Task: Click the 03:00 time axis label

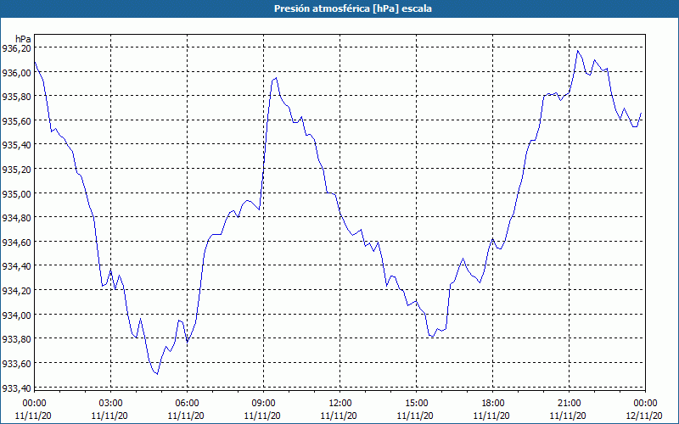Action: tap(111, 404)
